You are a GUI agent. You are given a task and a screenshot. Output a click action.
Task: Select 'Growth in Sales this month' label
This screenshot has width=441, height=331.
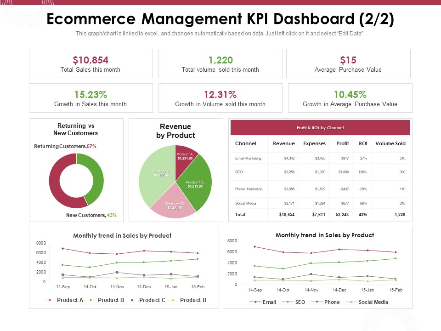pyautogui.click(x=90, y=104)
